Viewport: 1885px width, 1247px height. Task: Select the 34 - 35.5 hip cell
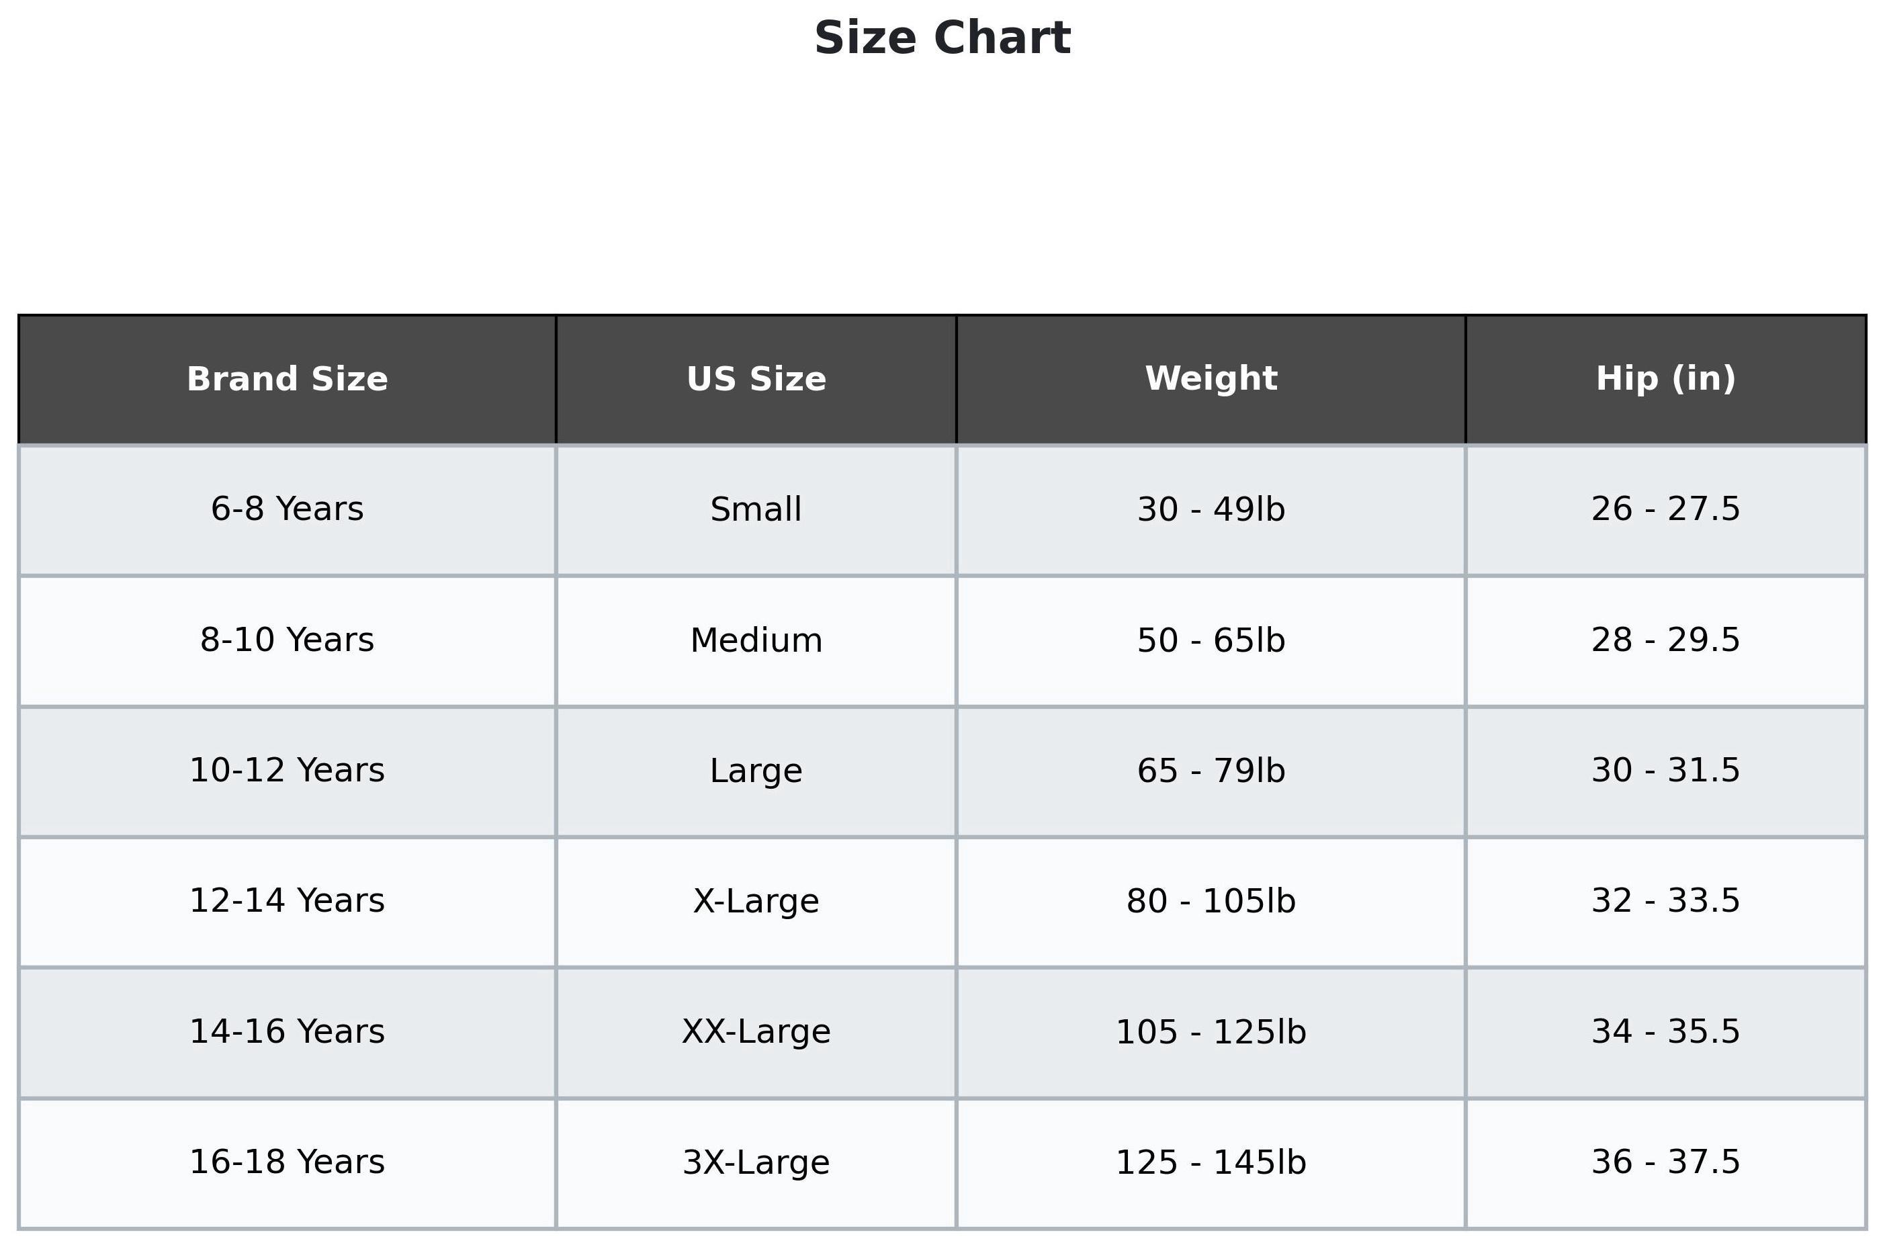[1665, 1031]
